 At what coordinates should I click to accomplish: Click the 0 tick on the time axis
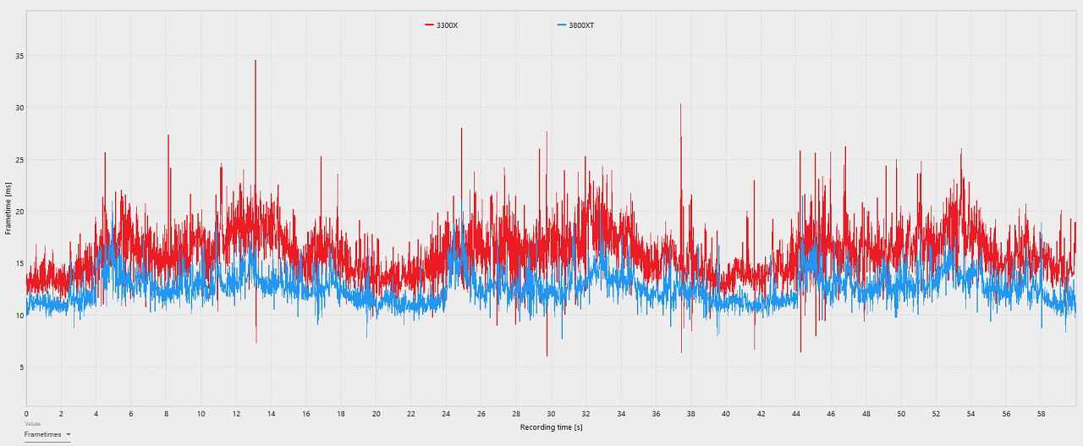point(26,414)
